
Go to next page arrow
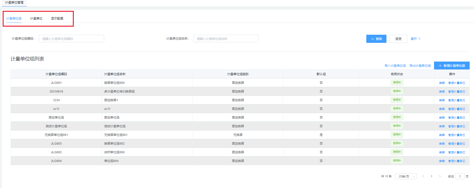click(440, 176)
